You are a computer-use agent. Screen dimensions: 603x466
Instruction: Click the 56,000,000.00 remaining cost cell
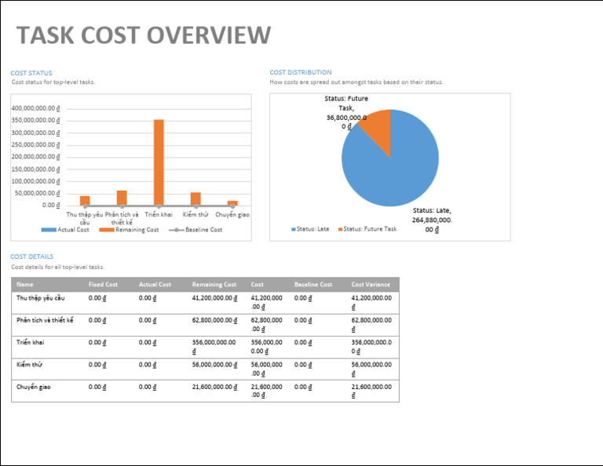214,365
